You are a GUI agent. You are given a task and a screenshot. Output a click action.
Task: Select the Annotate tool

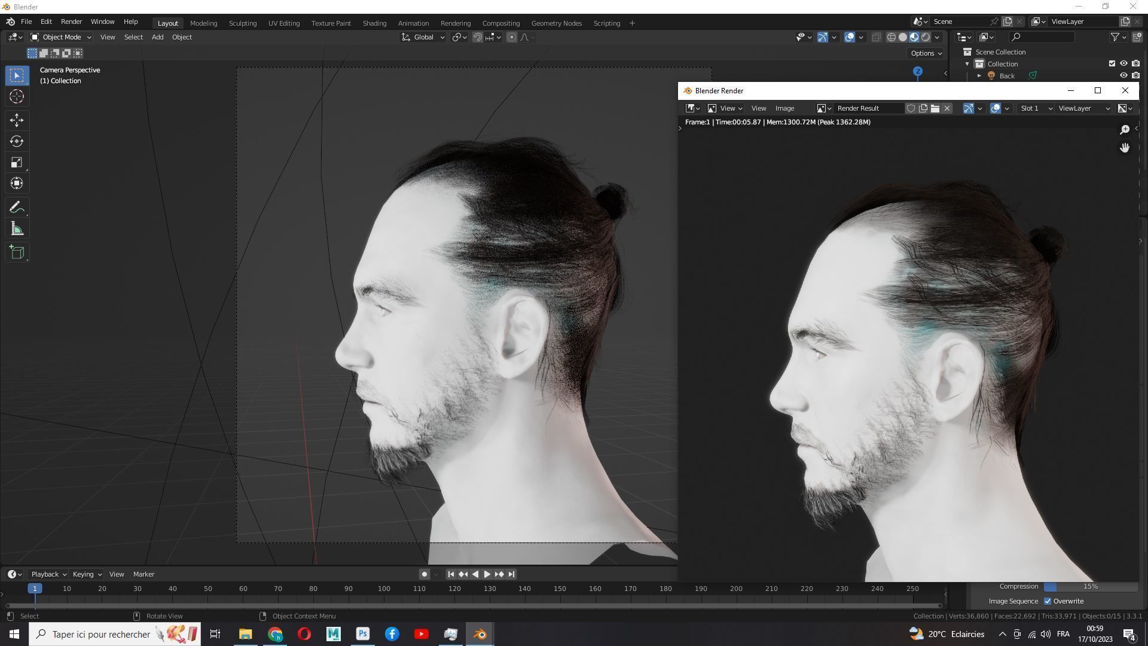click(17, 208)
